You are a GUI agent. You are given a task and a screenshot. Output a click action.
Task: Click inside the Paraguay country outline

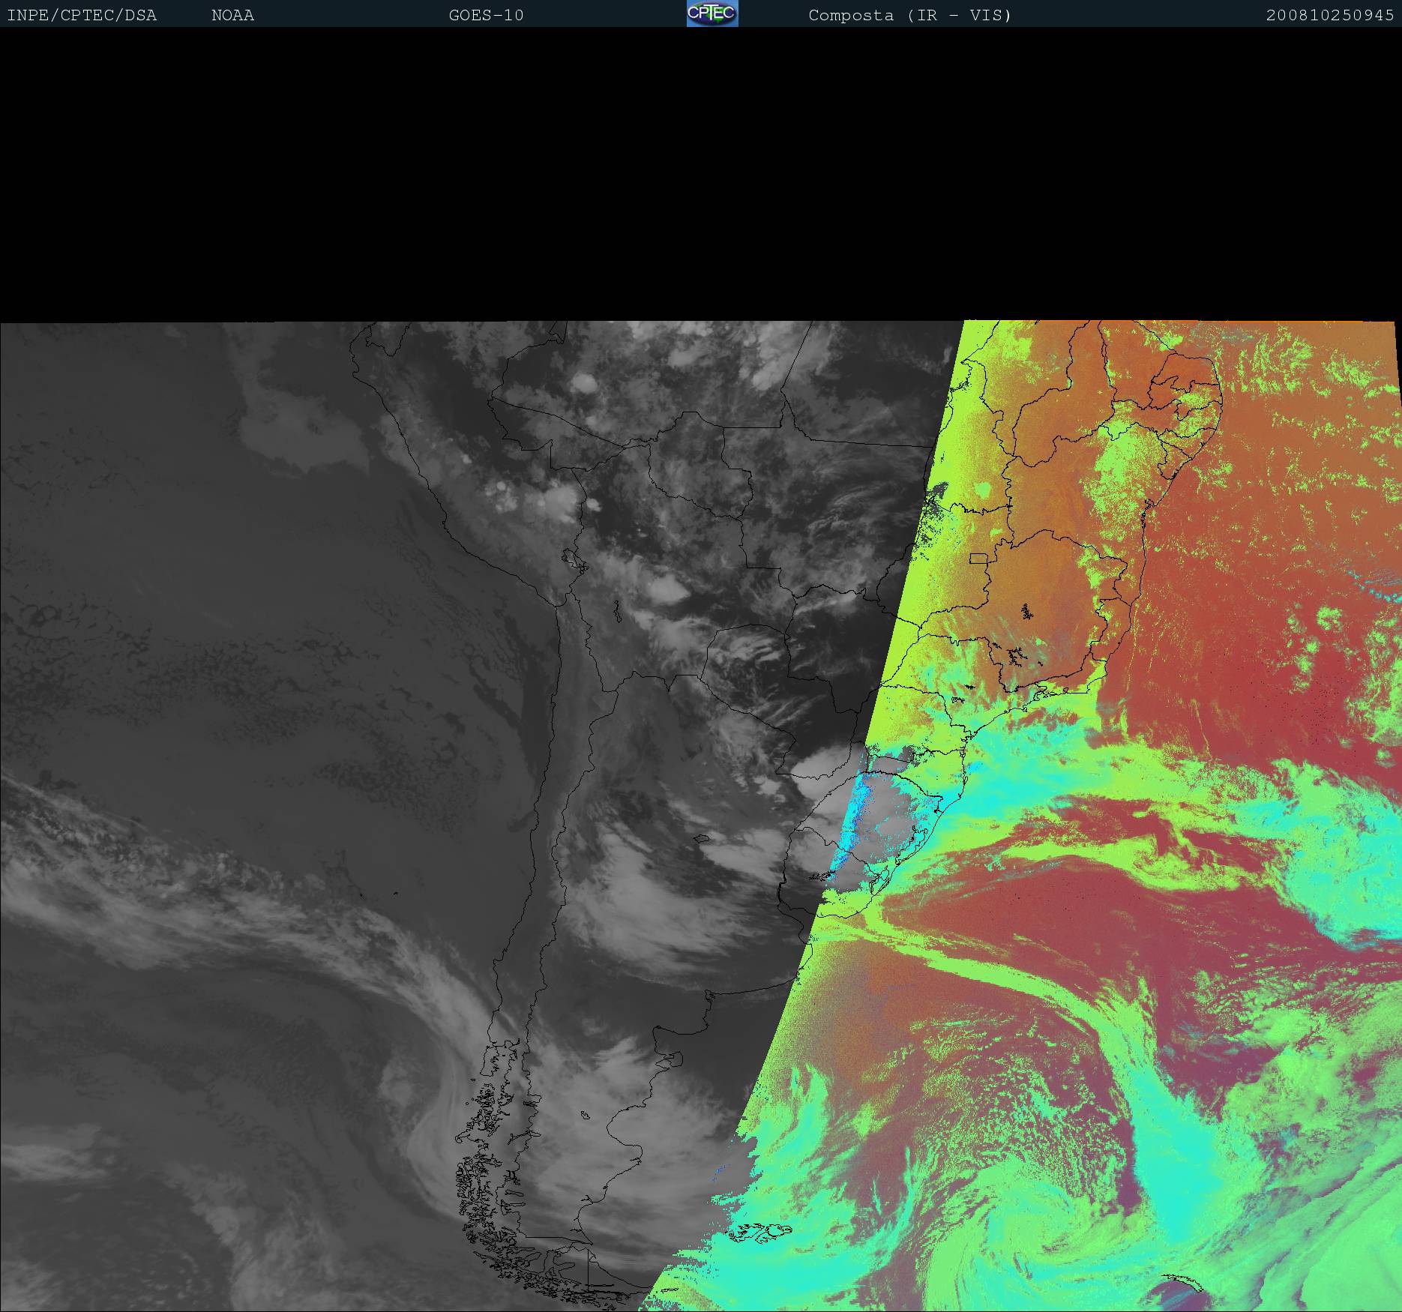point(750,660)
